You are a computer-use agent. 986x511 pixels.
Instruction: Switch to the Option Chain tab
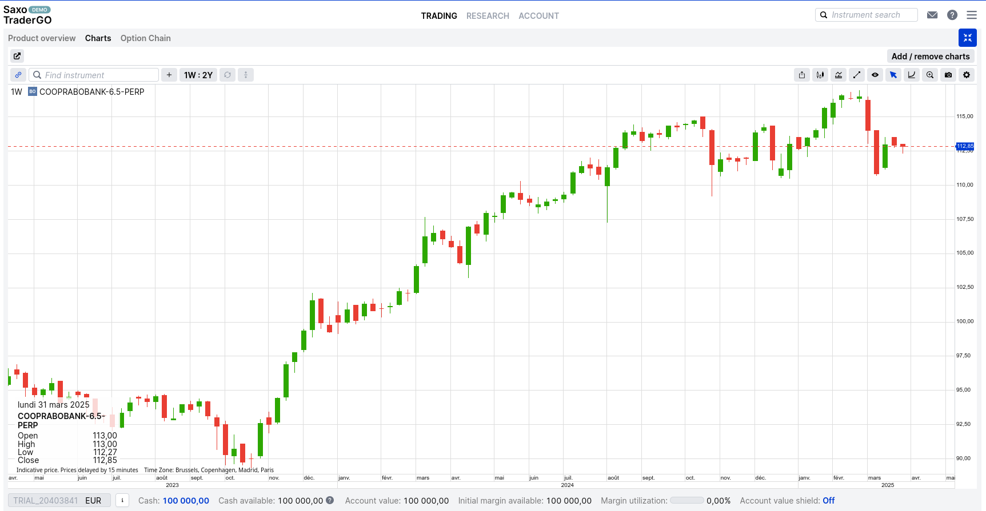click(x=145, y=38)
